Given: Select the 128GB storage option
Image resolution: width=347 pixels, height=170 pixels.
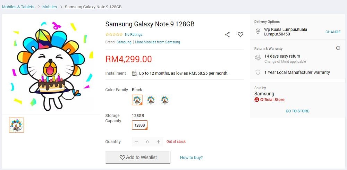Looking at the screenshot, I should tap(139, 125).
